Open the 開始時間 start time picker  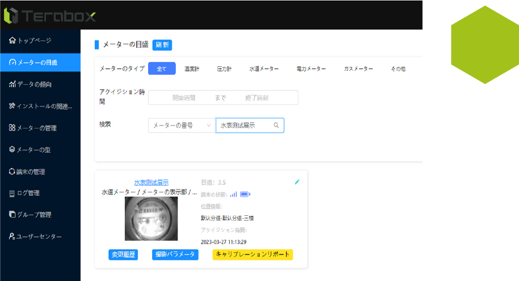(x=184, y=98)
